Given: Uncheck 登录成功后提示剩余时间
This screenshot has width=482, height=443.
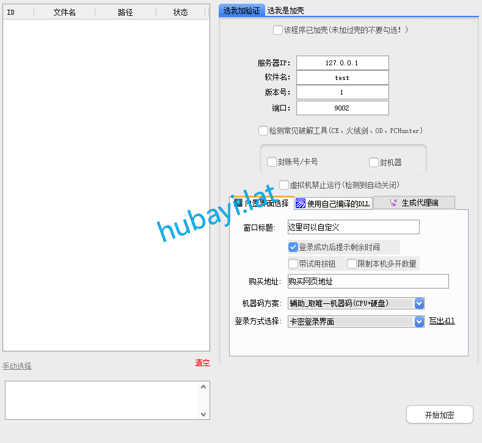Looking at the screenshot, I should tap(293, 247).
